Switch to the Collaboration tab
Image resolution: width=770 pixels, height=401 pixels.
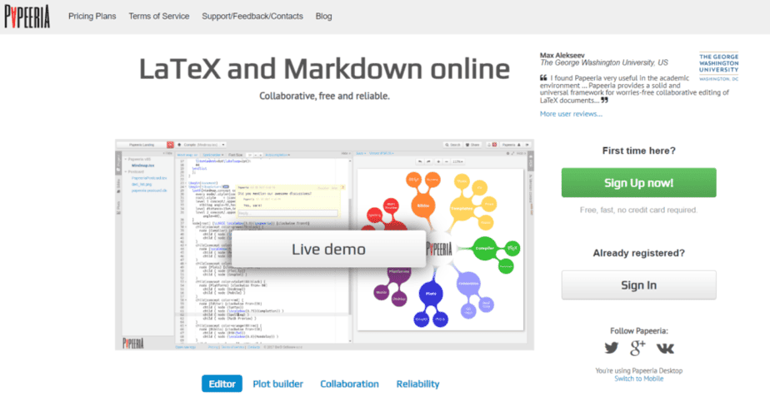(x=350, y=384)
